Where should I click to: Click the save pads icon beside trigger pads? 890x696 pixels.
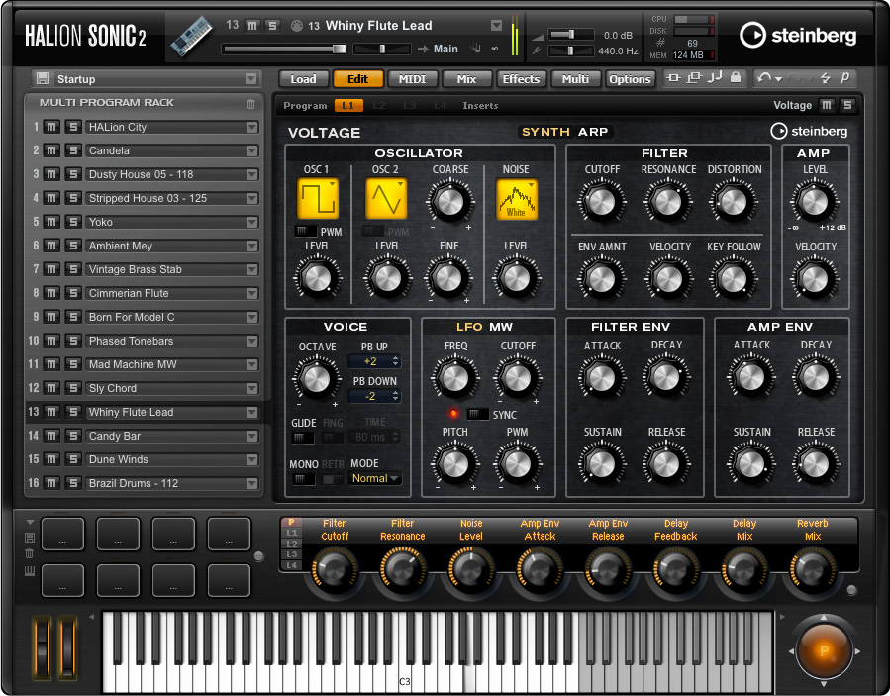pyautogui.click(x=30, y=537)
